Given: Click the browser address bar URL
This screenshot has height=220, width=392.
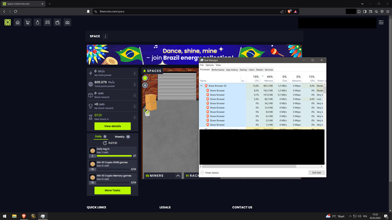Looking at the screenshot, I should (112, 11).
